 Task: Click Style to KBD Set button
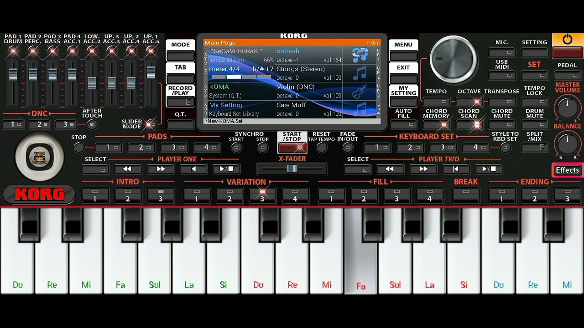505,147
